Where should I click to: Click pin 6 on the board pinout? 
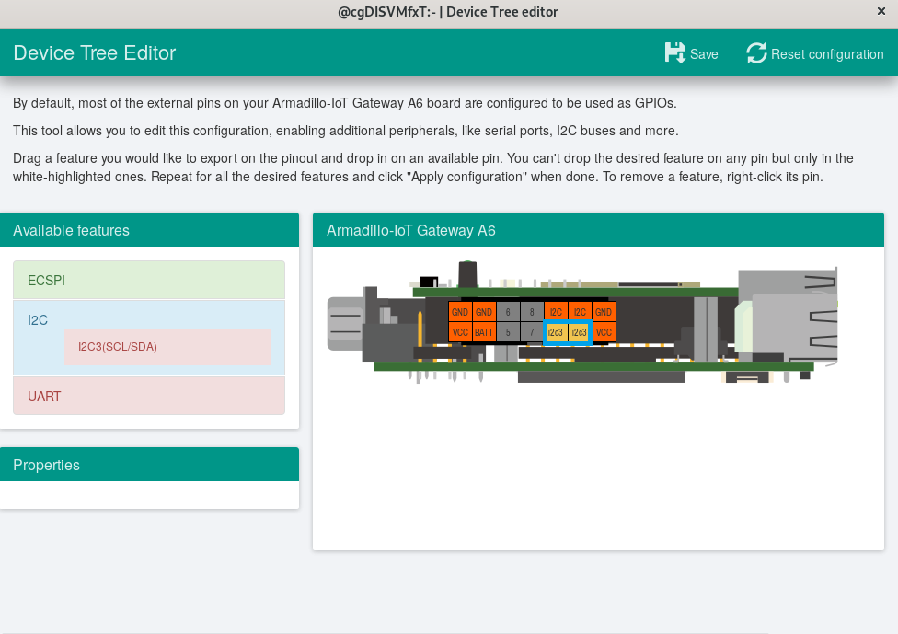[508, 312]
